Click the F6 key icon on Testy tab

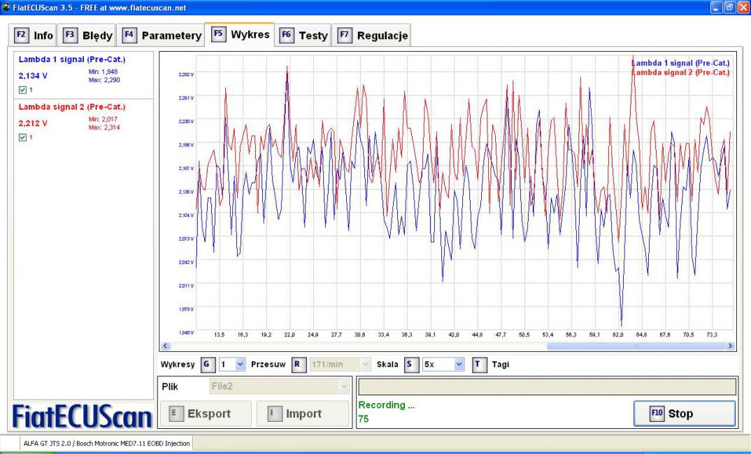click(x=286, y=34)
